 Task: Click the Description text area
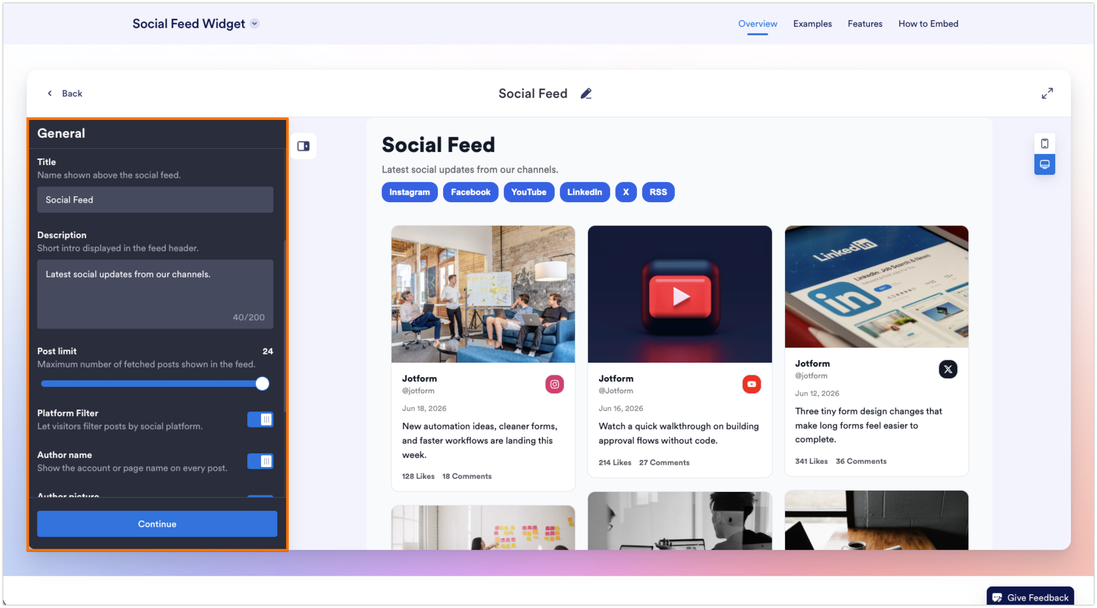(x=155, y=294)
